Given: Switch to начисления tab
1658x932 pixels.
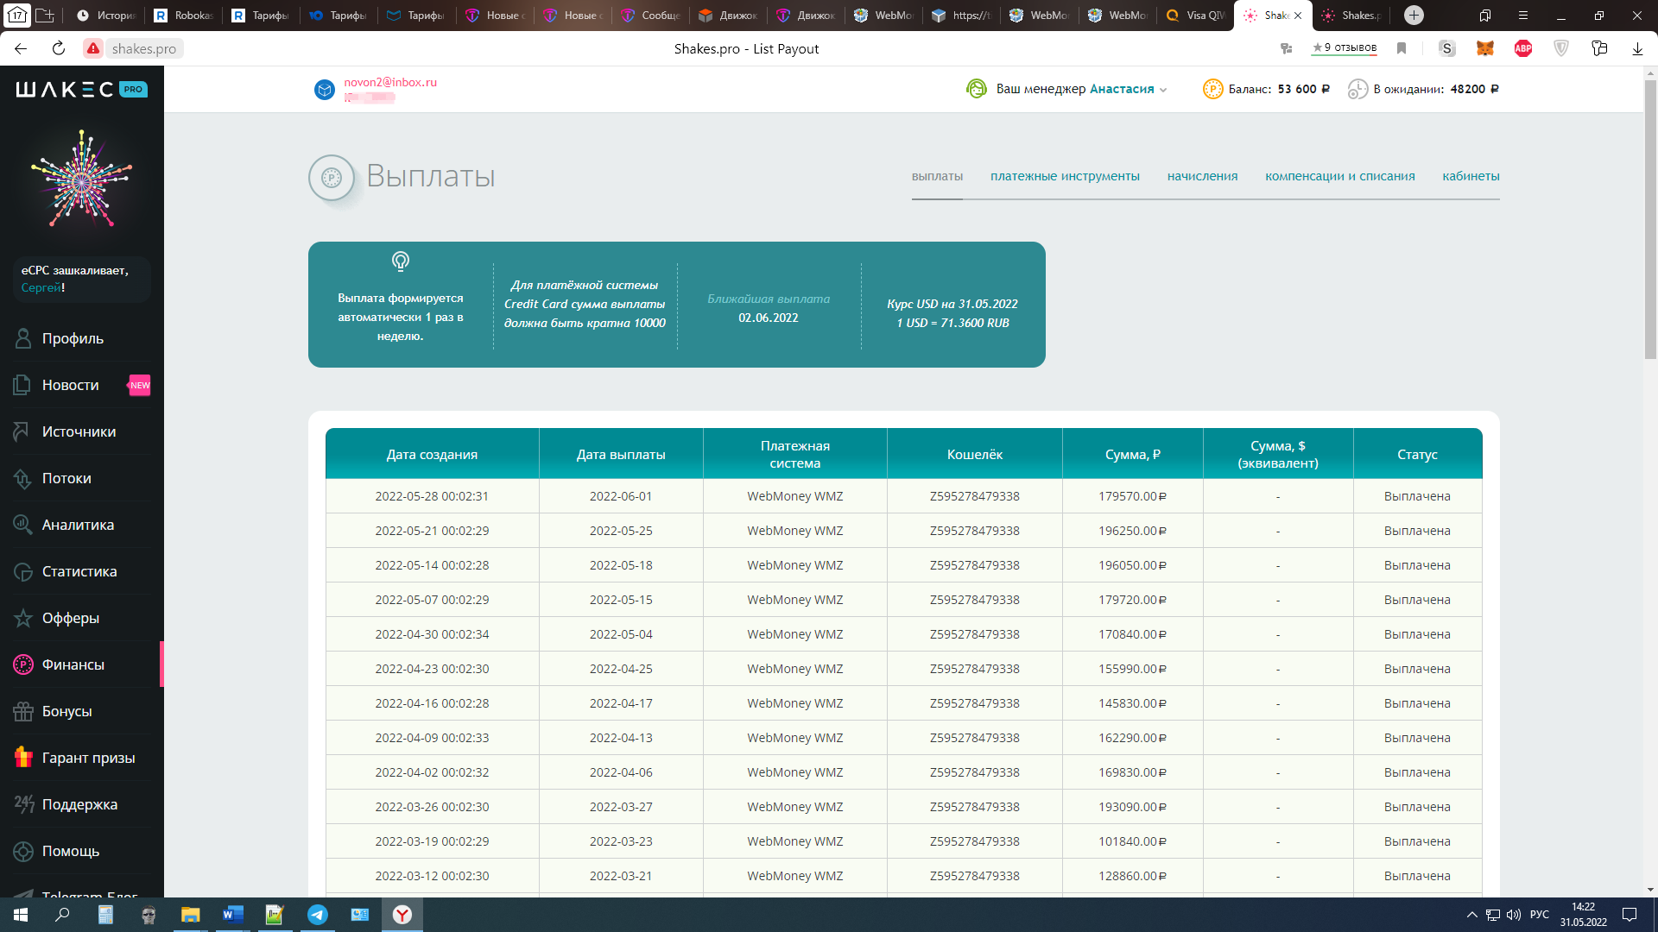Looking at the screenshot, I should click(1202, 176).
